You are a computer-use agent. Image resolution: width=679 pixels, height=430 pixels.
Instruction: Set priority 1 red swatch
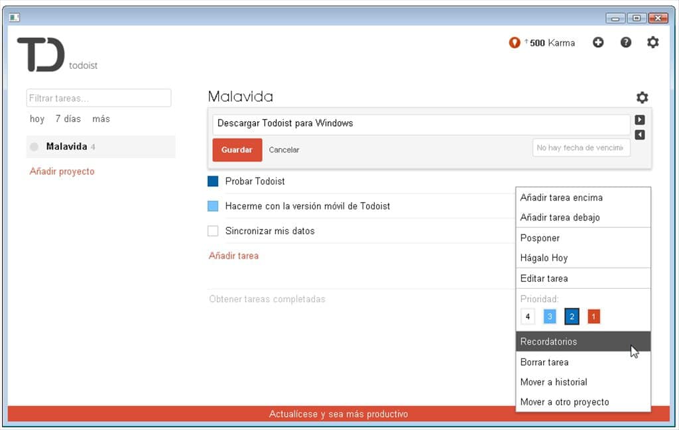[593, 317]
